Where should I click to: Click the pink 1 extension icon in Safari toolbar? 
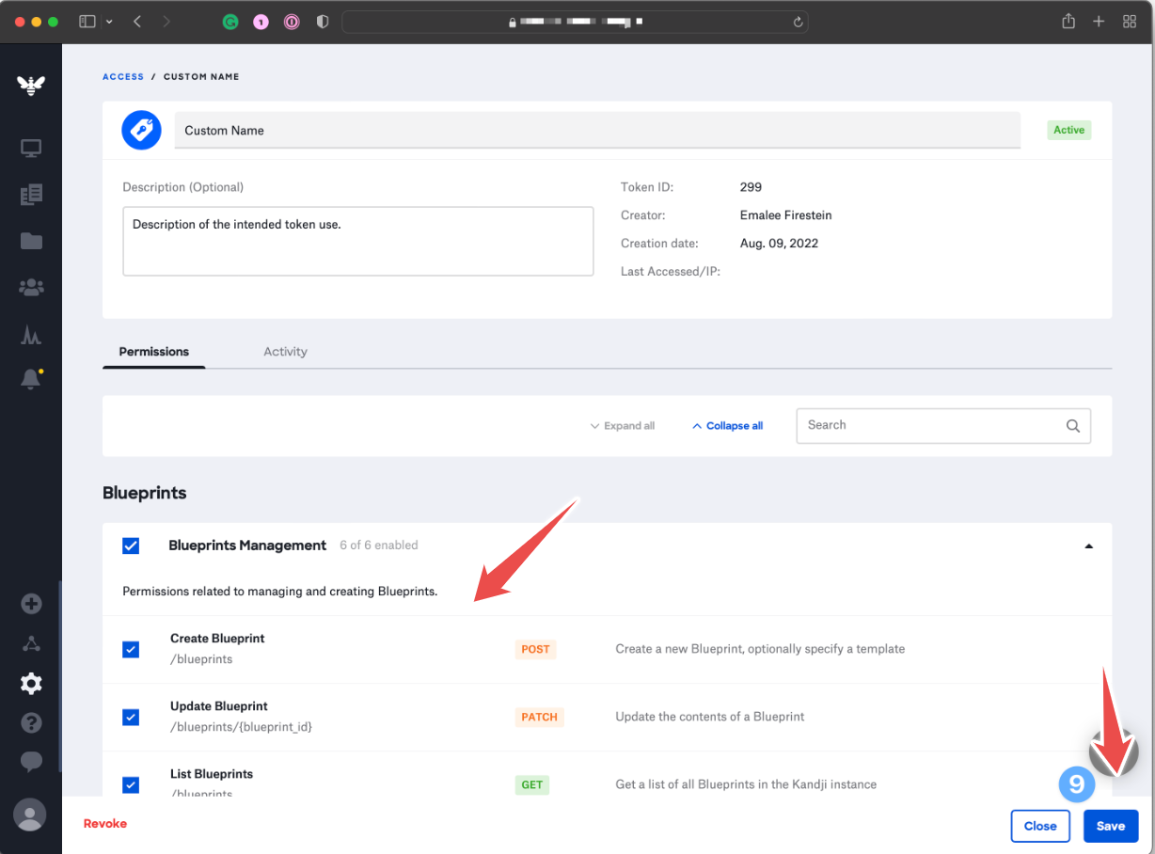click(261, 22)
